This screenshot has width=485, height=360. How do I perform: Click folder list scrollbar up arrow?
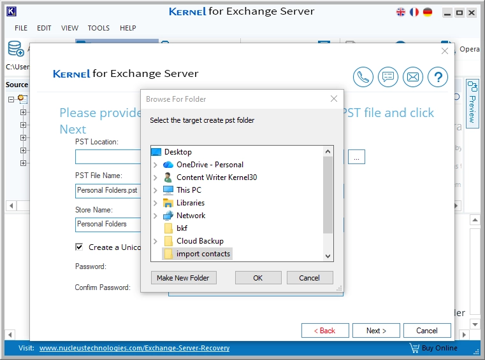pos(328,151)
